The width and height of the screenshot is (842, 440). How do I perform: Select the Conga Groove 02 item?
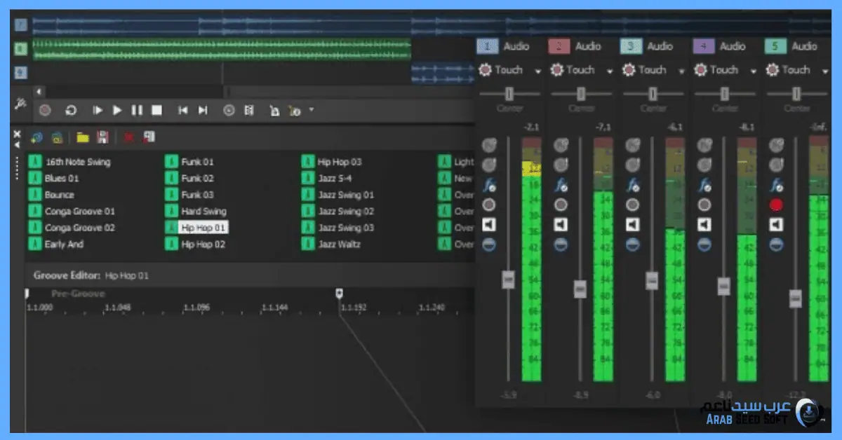[79, 228]
